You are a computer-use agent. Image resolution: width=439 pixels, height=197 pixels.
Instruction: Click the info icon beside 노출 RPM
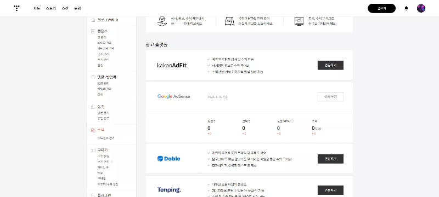[292, 121]
